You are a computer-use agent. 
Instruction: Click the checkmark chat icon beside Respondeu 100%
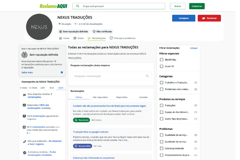coord(24,105)
